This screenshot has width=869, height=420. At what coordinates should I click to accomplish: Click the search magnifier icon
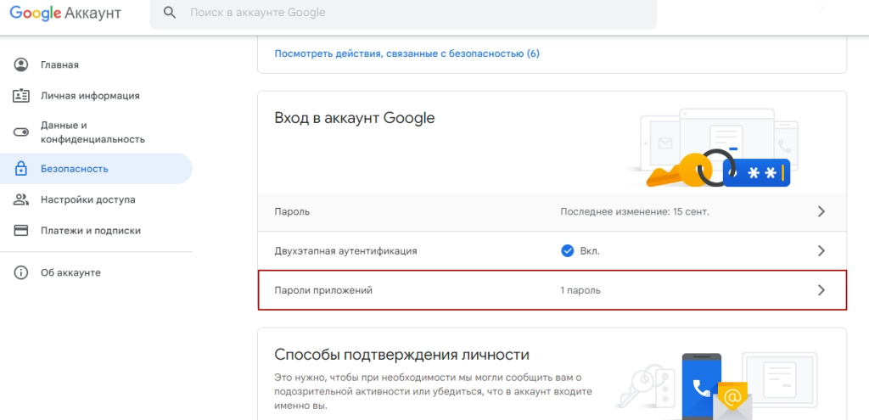(x=170, y=13)
